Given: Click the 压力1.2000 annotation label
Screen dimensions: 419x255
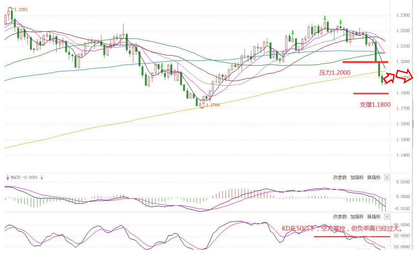Looking at the screenshot, I should click(334, 73).
